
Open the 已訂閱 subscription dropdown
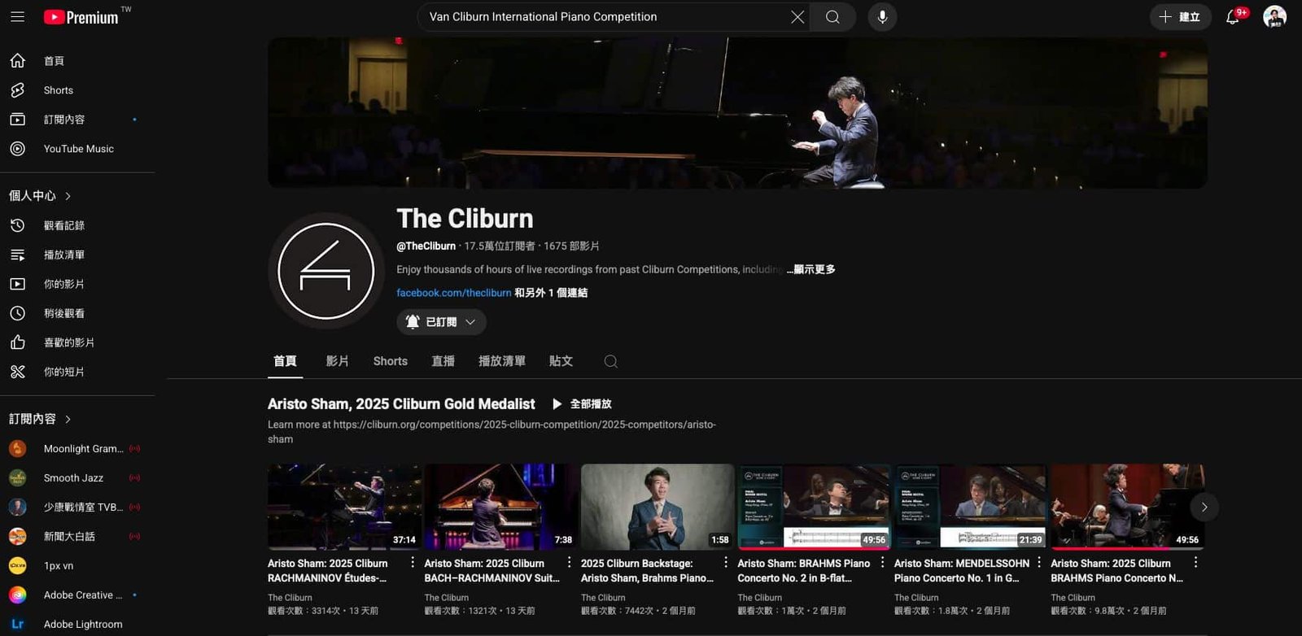click(442, 322)
